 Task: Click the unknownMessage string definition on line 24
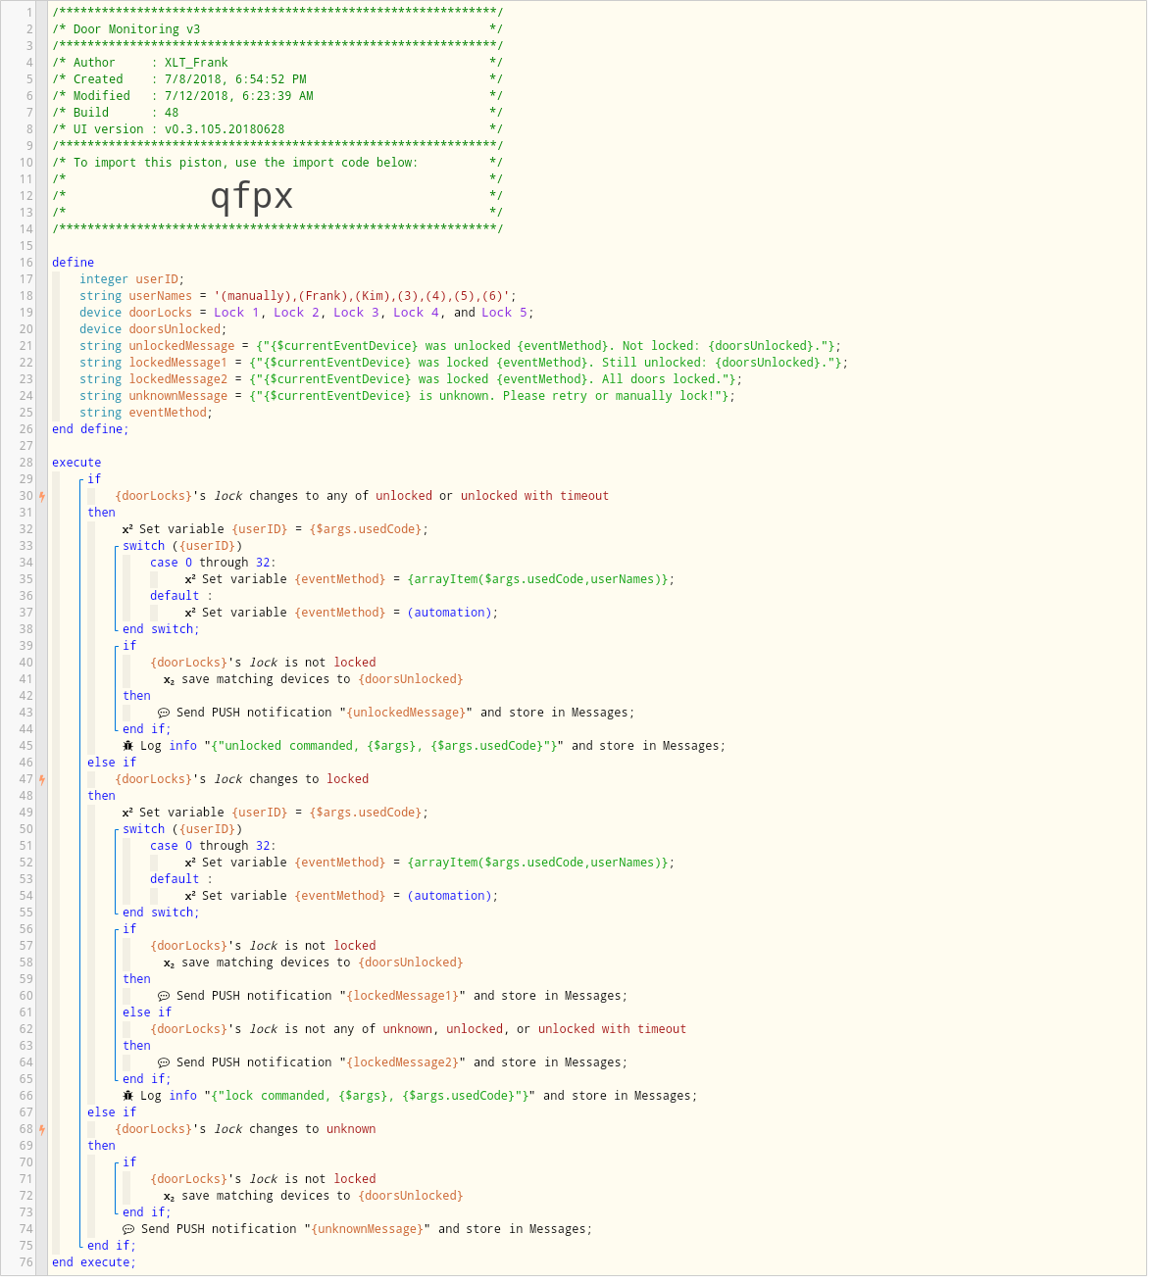tap(408, 396)
